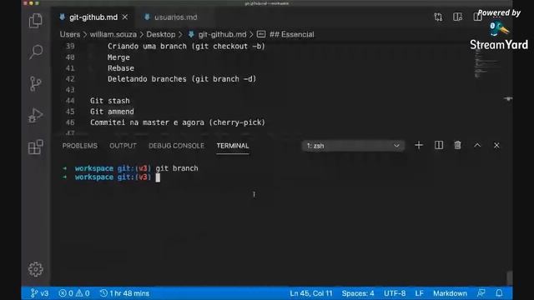Click line 41 text 'Rebase'
The image size is (534, 300).
tap(121, 68)
